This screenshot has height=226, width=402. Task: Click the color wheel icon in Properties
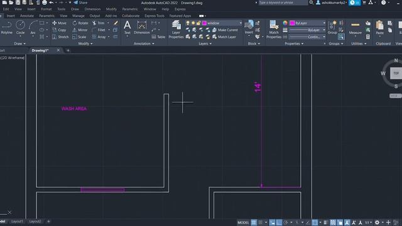pyautogui.click(x=285, y=23)
